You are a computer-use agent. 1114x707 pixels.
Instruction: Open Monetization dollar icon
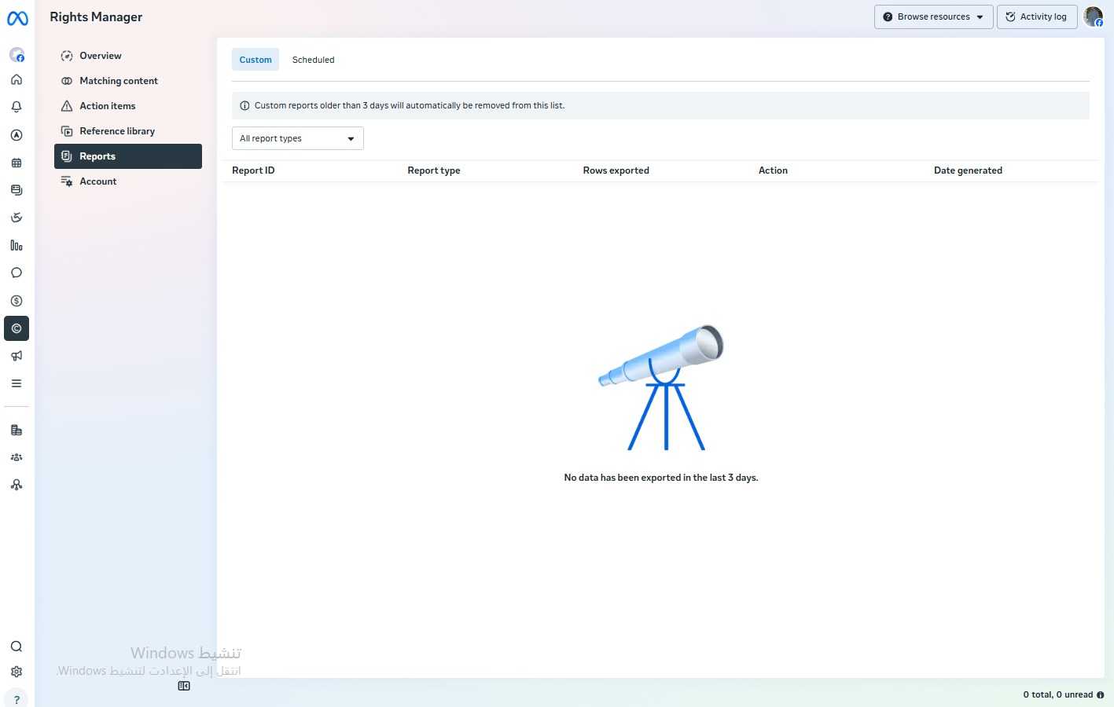tap(17, 301)
